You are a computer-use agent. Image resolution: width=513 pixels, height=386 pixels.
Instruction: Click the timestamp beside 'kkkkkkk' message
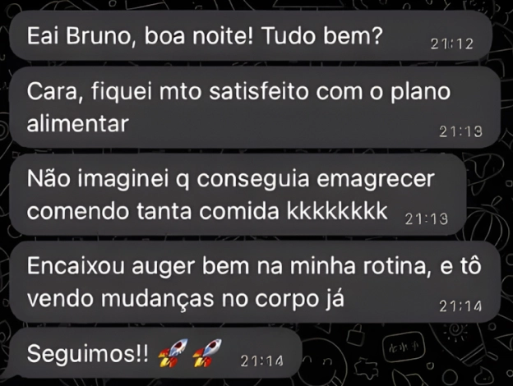[x=427, y=219]
